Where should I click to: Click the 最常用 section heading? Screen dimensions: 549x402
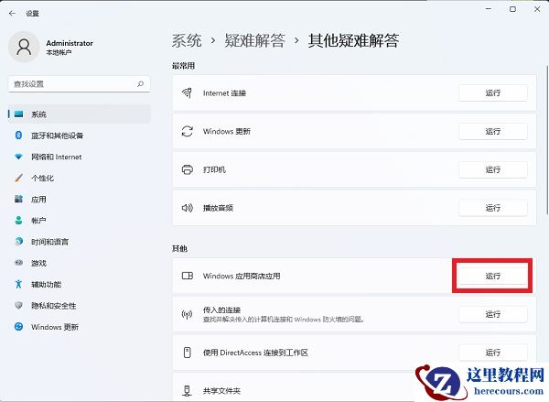183,66
